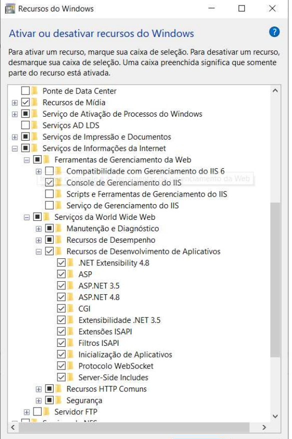Check the Ponte de Data Center box
The image size is (292, 439).
[x=25, y=91]
